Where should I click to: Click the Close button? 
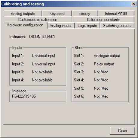pos(122,130)
